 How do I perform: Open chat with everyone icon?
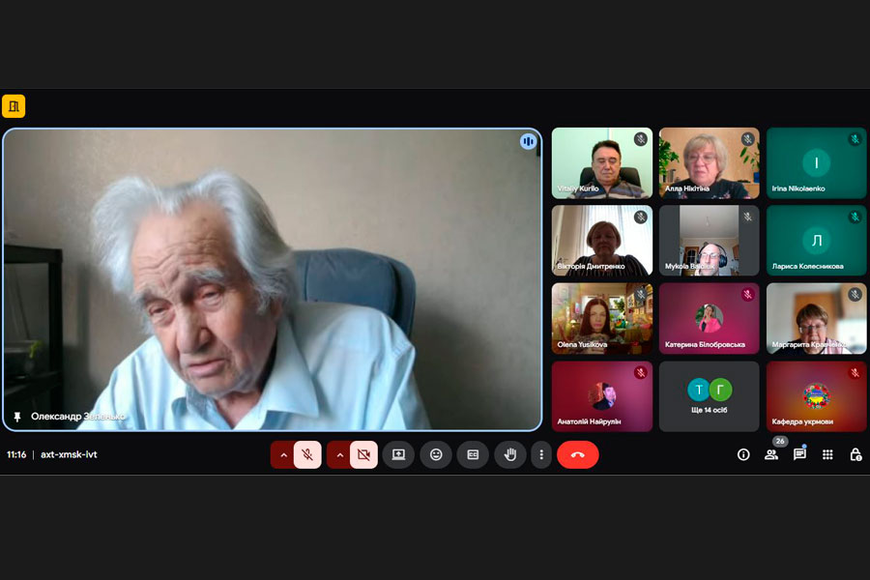tap(799, 454)
